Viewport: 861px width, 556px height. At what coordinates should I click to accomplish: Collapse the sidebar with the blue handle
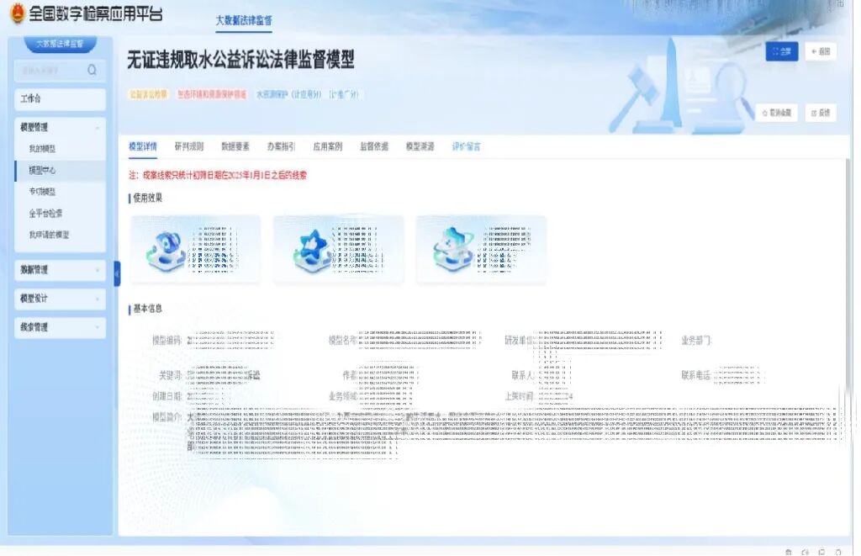click(117, 273)
